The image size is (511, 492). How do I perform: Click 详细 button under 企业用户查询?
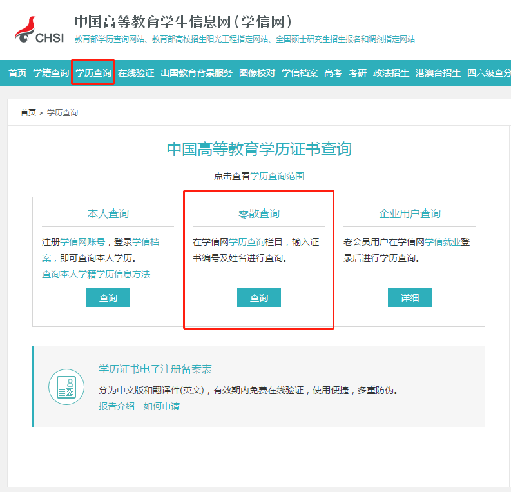(410, 297)
